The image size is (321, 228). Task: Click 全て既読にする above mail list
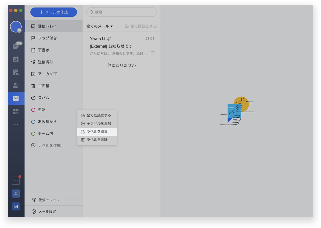pyautogui.click(x=141, y=26)
